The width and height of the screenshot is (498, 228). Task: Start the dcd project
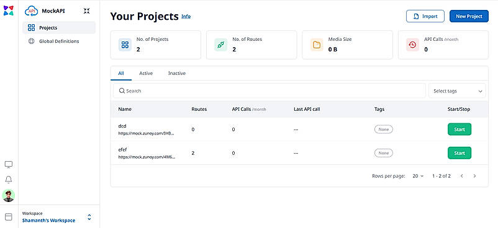point(460,129)
